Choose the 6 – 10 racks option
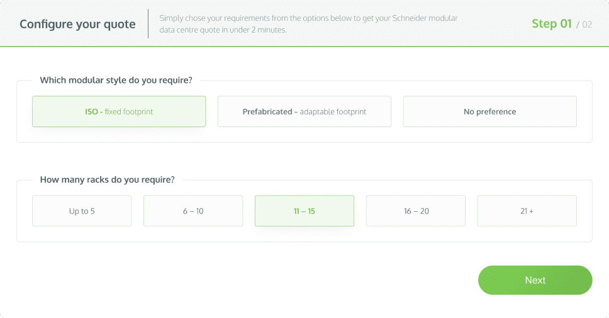 [x=193, y=211]
